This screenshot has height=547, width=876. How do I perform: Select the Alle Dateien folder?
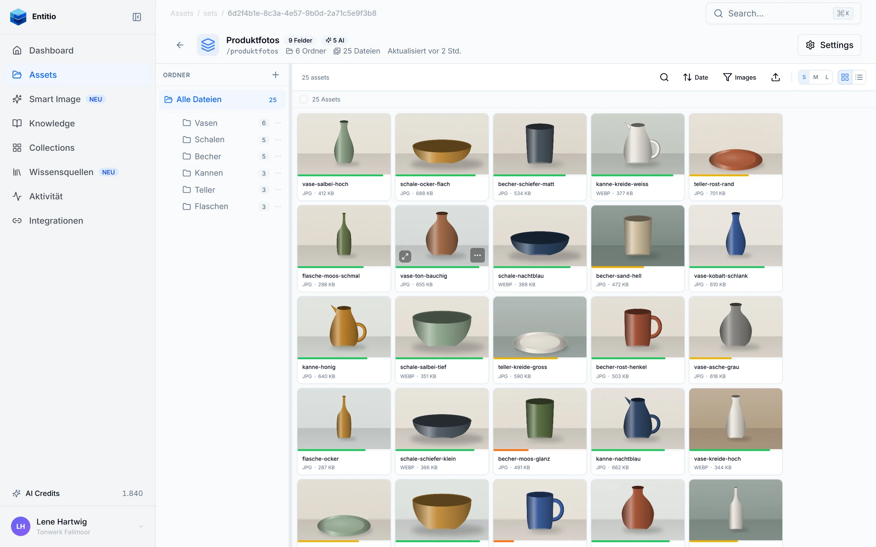pos(222,99)
